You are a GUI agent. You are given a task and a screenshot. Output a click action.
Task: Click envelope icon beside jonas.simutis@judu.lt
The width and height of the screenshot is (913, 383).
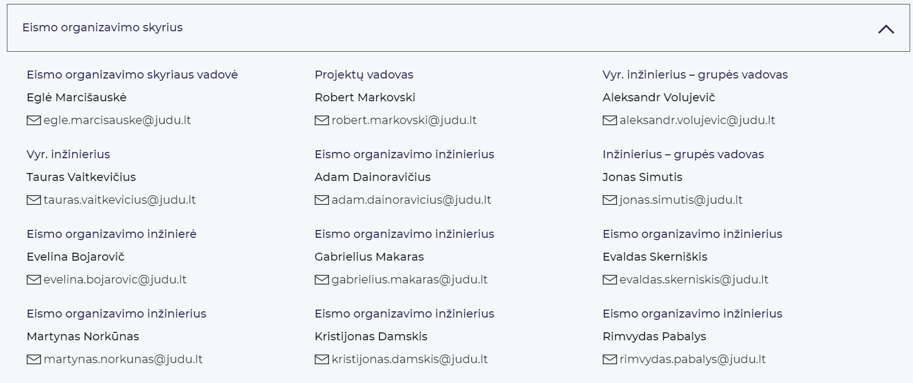[610, 200]
